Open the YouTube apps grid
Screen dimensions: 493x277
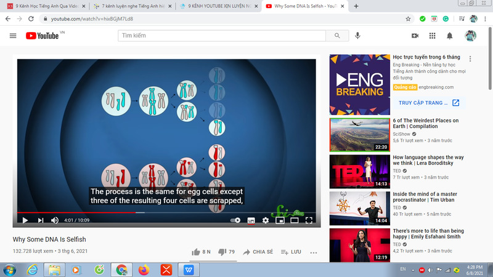[433, 36]
